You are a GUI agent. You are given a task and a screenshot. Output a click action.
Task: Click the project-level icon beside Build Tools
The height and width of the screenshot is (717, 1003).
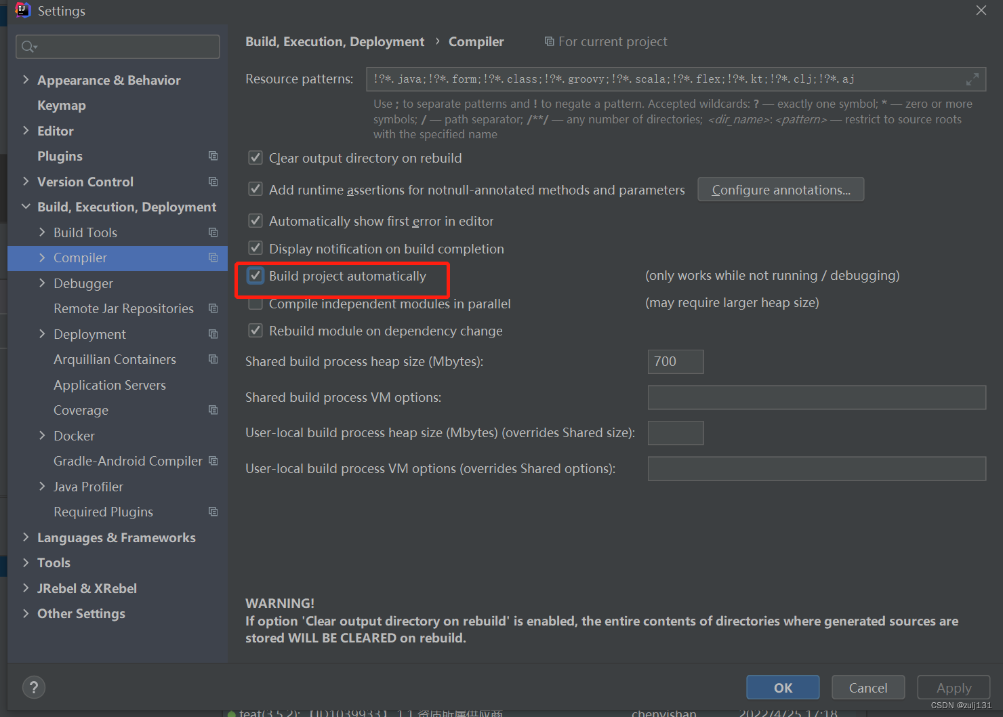(x=213, y=232)
